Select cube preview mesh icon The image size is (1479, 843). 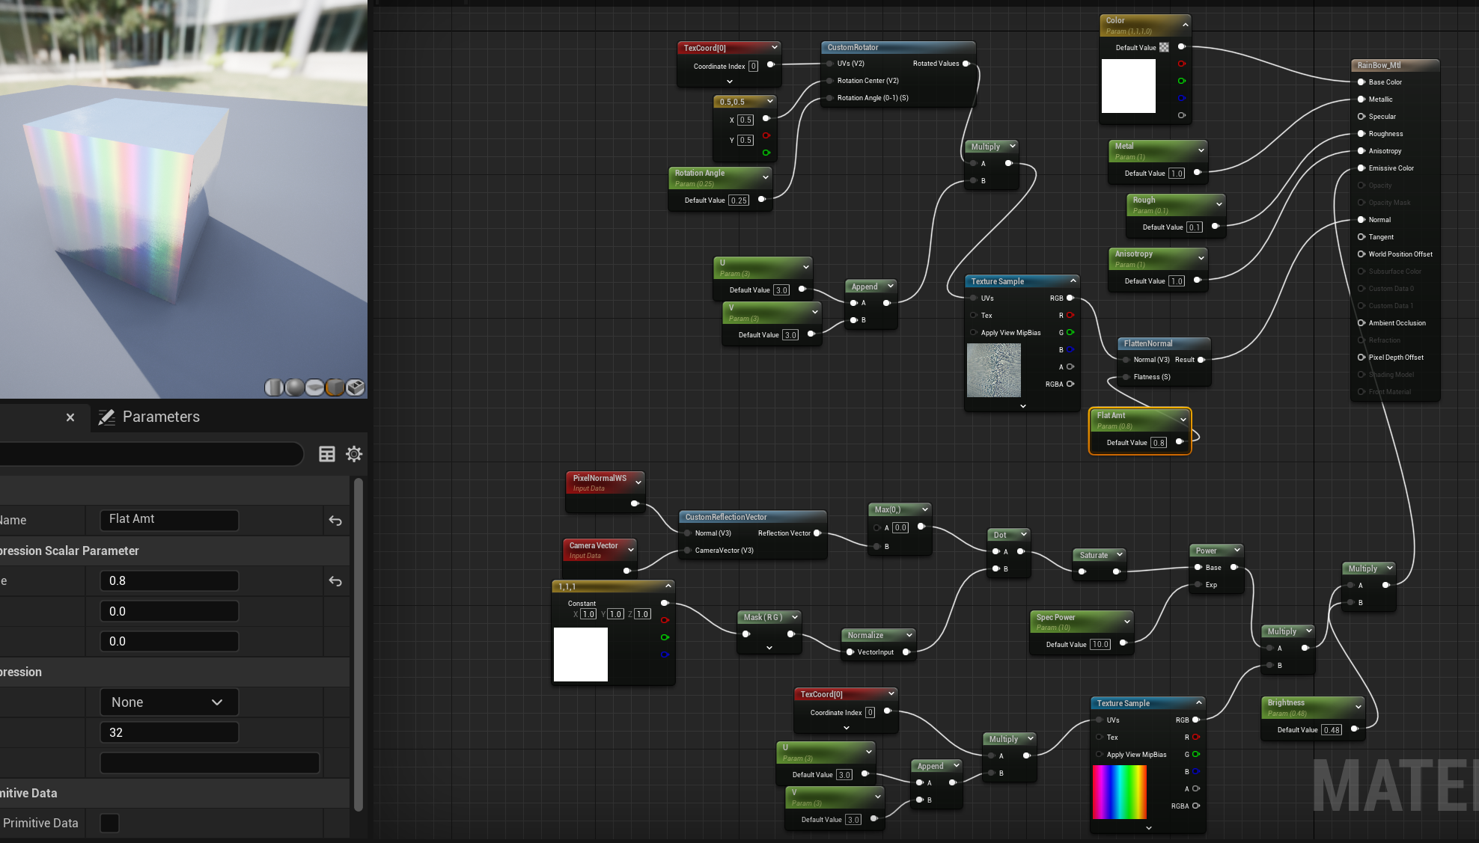coord(335,387)
